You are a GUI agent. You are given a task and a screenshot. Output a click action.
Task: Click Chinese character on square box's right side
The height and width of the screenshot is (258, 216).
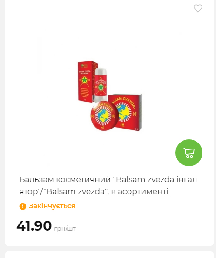pyautogui.click(x=135, y=114)
